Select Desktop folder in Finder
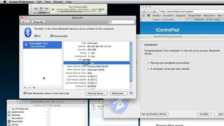Image resolution: width=224 pixels, height=126 pixels. (x=15, y=115)
